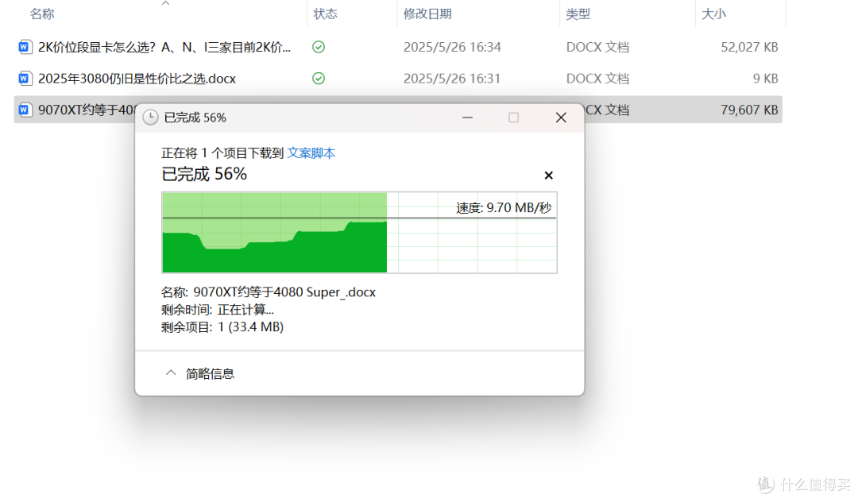The height and width of the screenshot is (502, 858).
Task: Click the size value 9 KB
Action: click(x=765, y=78)
